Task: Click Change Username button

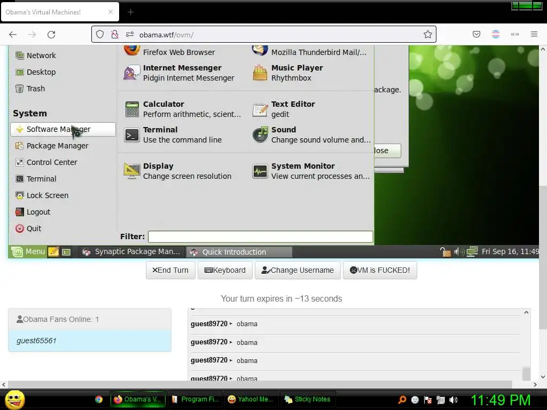Action: point(298,270)
